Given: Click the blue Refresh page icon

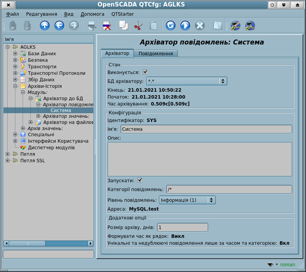Looking at the screenshot, I should [170, 26].
